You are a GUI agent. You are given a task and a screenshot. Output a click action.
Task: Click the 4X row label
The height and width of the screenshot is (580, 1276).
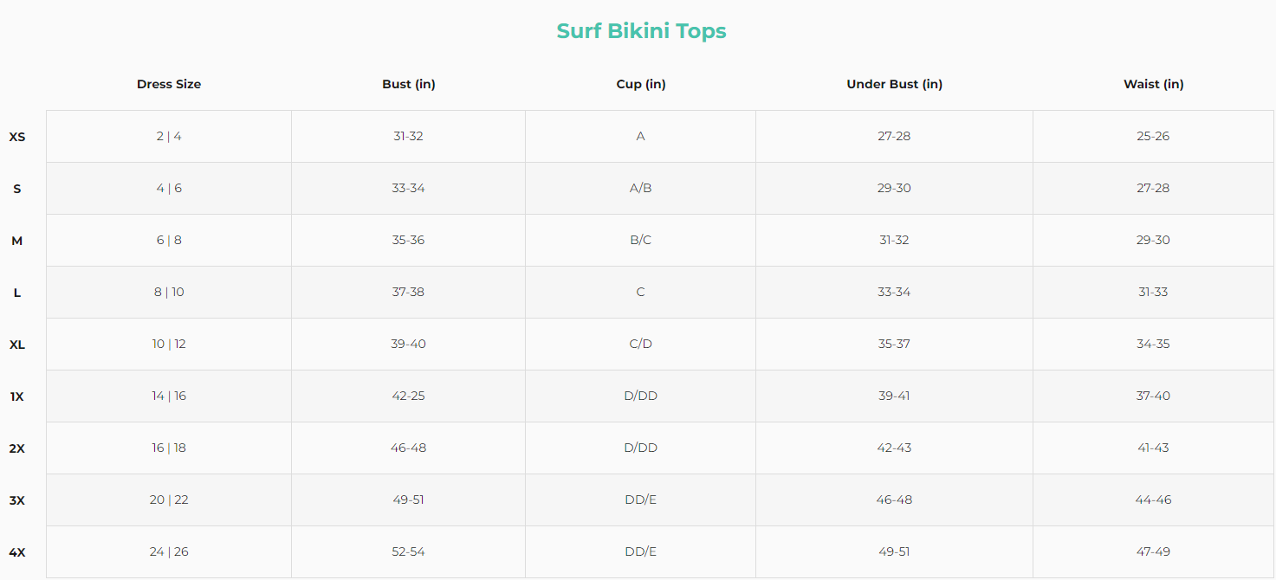(x=17, y=552)
